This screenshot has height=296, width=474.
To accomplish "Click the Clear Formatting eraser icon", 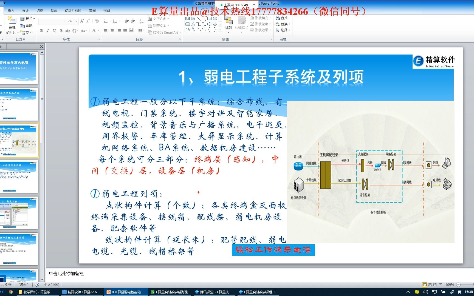I will click(97, 21).
